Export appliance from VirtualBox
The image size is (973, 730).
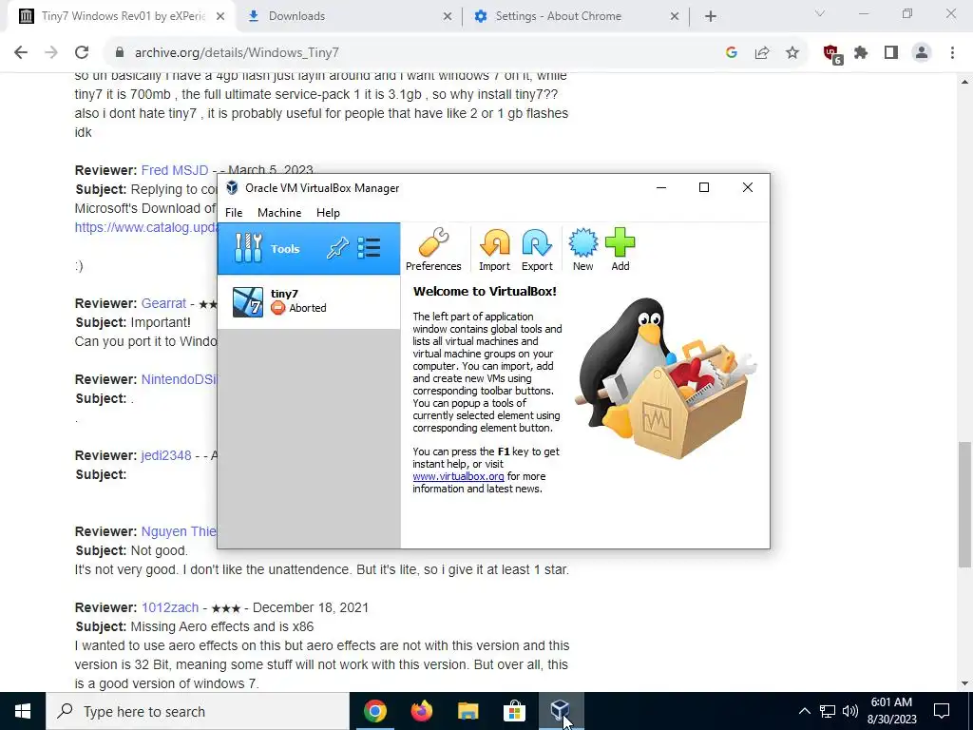[x=537, y=250]
